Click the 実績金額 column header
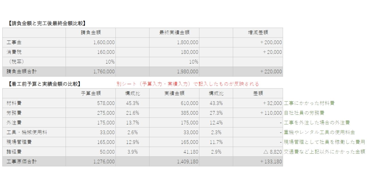 coord(174,93)
